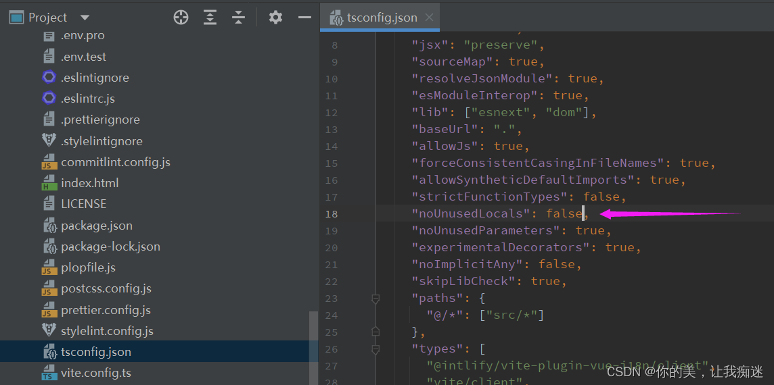Select package.json in the project tree
The width and height of the screenshot is (774, 385).
coord(97,226)
